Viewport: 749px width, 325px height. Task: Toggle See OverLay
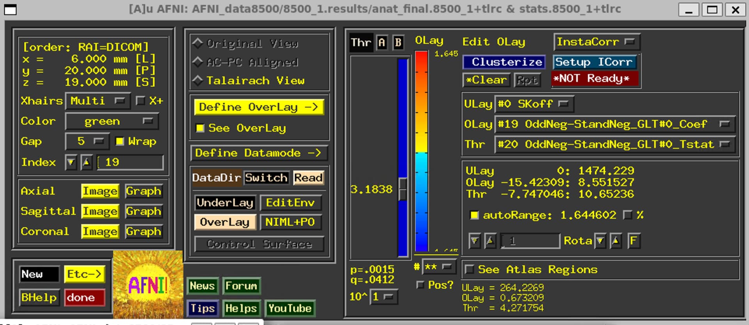[x=200, y=128]
